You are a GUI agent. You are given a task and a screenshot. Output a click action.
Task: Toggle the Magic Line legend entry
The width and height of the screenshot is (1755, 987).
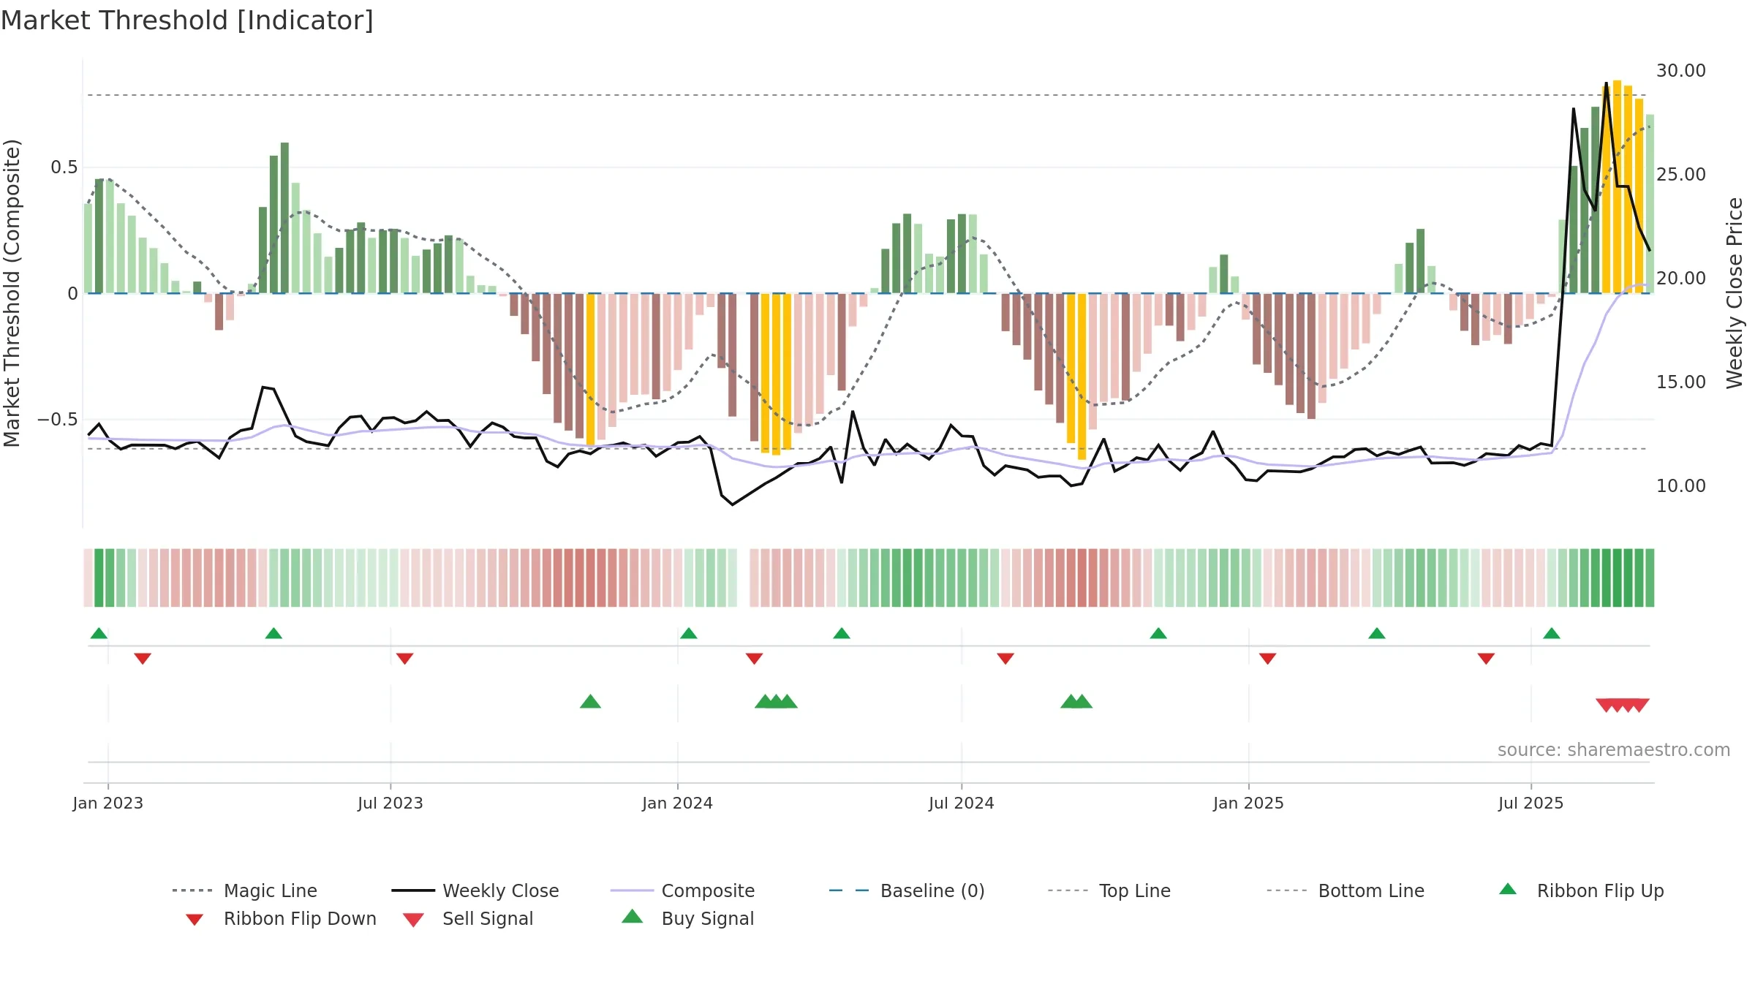245,890
